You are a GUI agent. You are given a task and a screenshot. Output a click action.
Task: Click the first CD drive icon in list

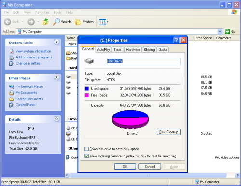coord(68,128)
